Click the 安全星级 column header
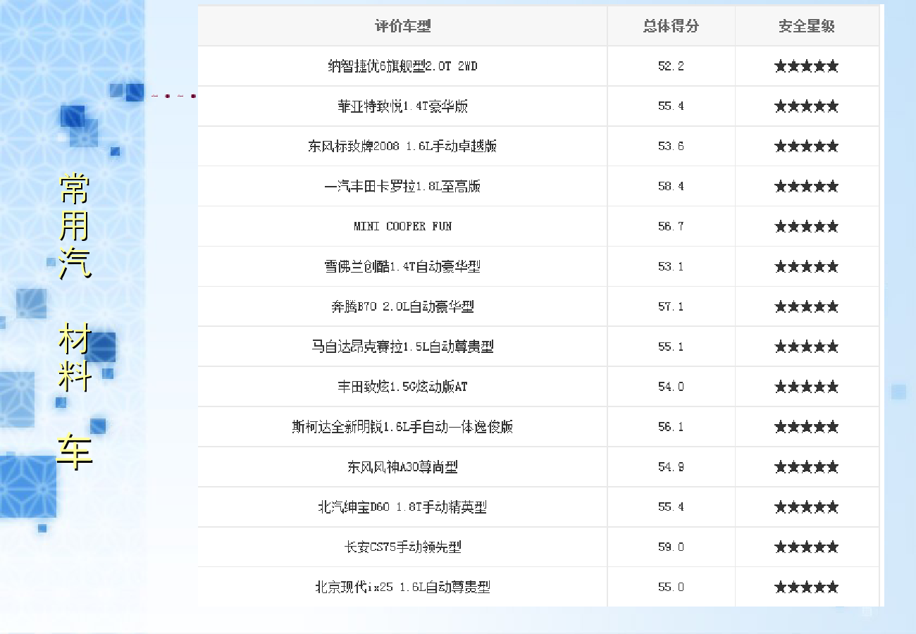The image size is (916, 634). pos(807,26)
